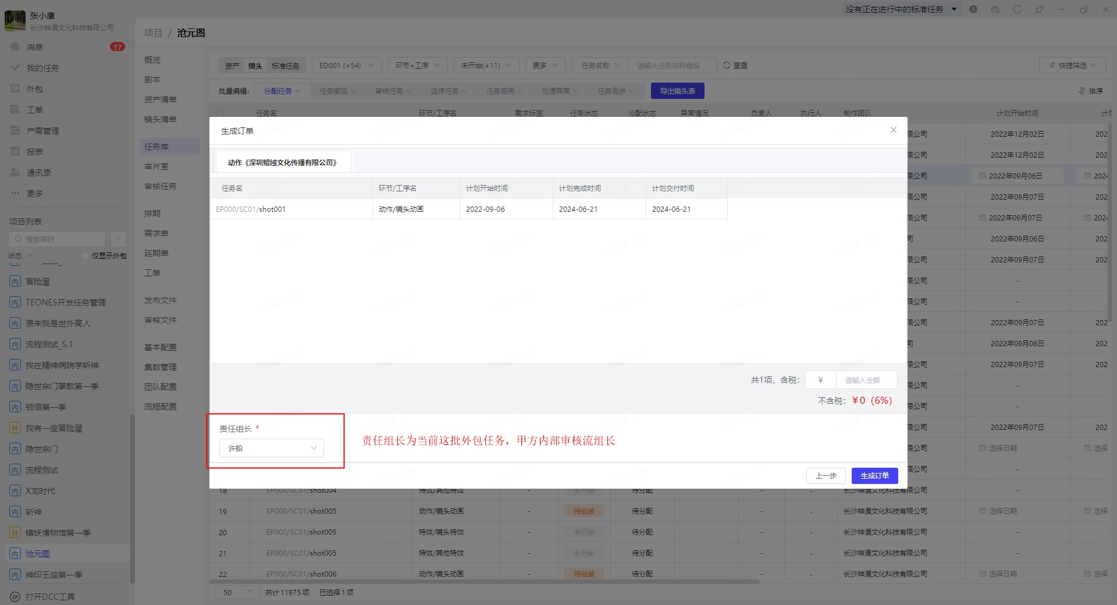This screenshot has height=605, width=1117.
Task: Expand the 状态 filter in project list
Action: (20, 255)
